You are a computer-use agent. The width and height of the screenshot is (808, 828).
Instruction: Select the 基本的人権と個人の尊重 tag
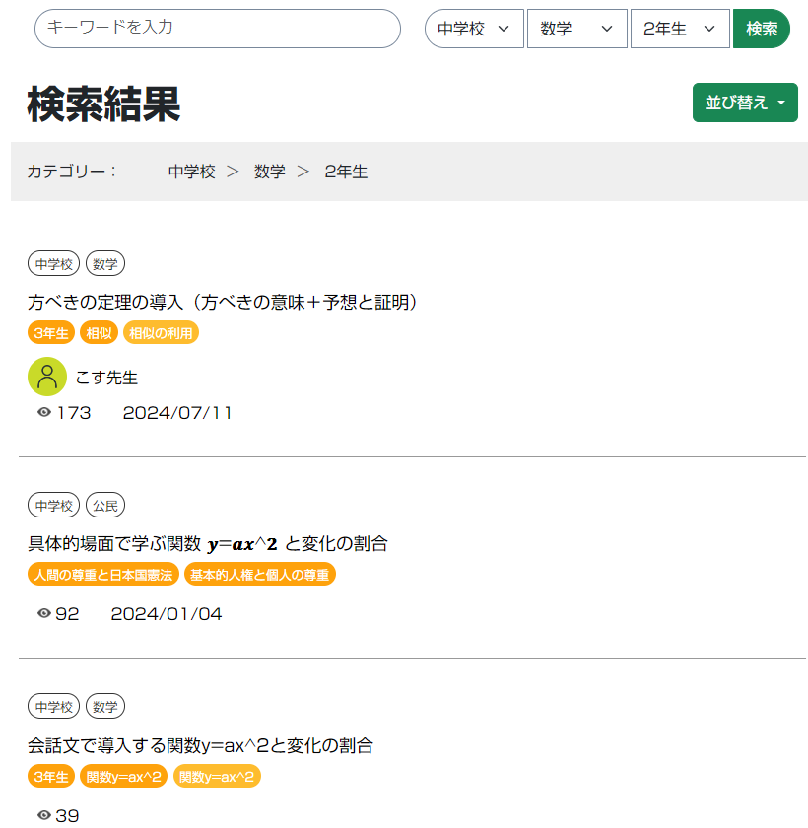coord(260,574)
